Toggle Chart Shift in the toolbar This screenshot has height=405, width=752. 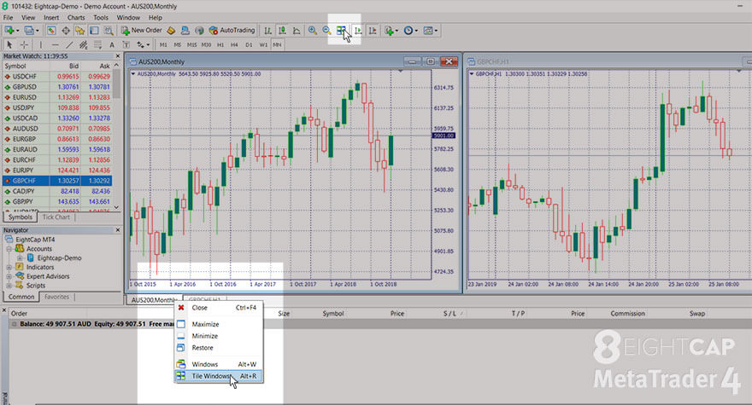coord(373,31)
